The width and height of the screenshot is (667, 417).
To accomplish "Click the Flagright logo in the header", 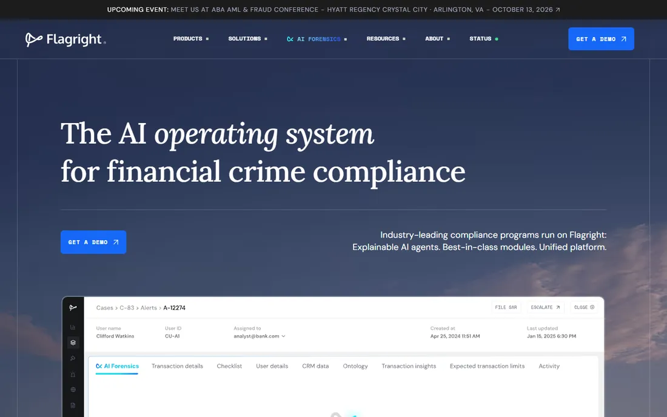I will pos(65,39).
